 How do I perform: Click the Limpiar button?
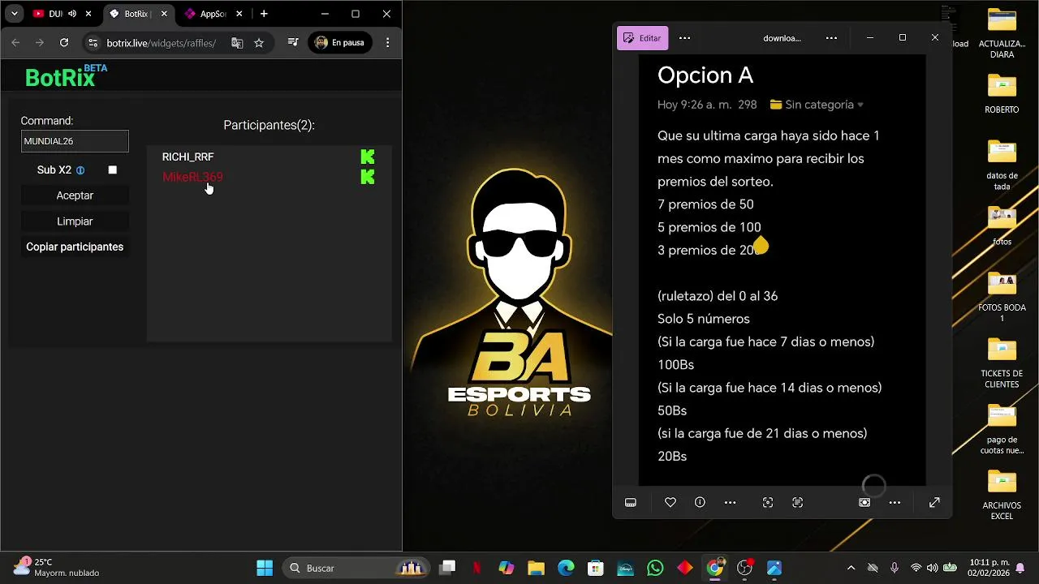[75, 221]
